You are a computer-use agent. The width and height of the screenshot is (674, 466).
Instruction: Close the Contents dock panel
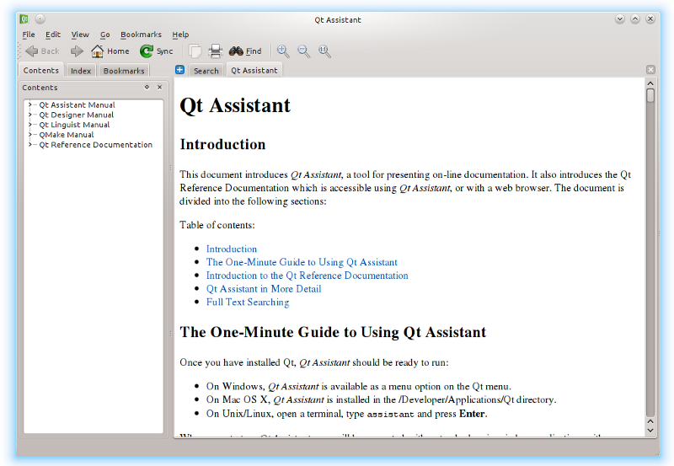tap(159, 87)
